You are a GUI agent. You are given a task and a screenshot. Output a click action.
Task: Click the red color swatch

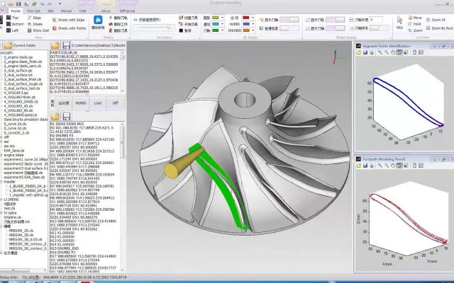click(x=246, y=18)
